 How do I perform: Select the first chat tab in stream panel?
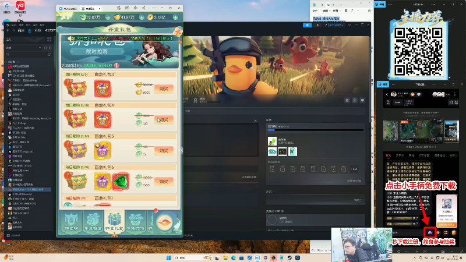388,155
